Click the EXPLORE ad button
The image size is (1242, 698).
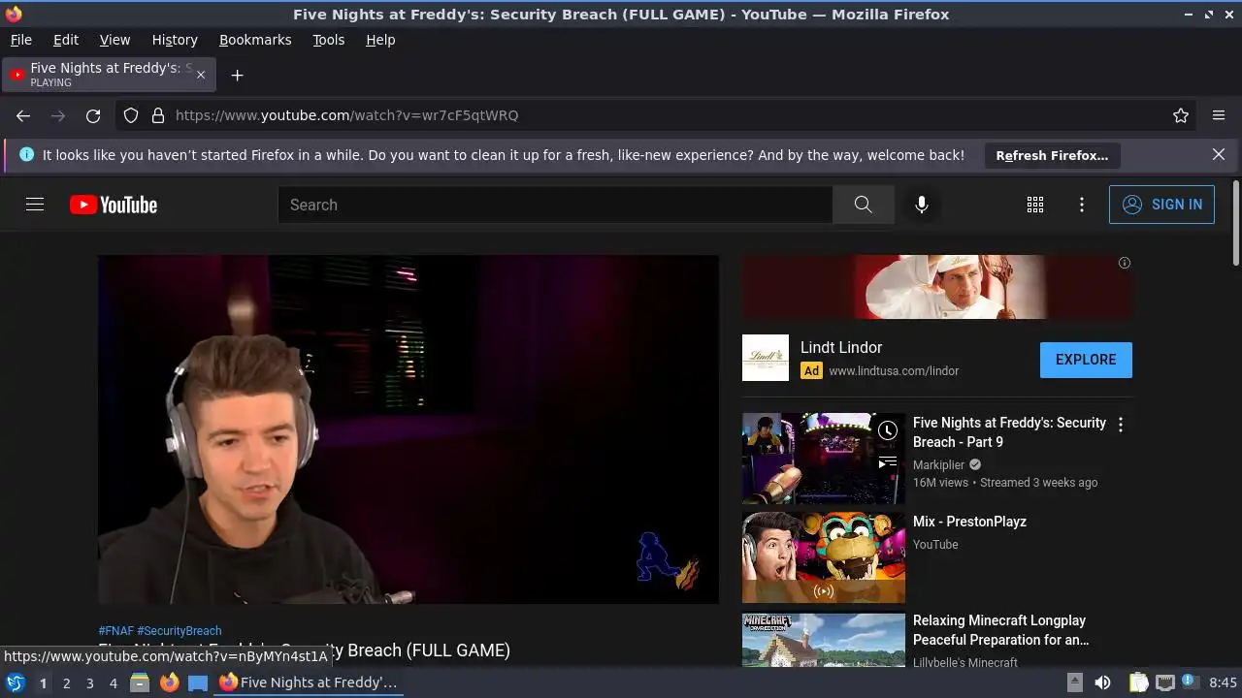(1086, 360)
